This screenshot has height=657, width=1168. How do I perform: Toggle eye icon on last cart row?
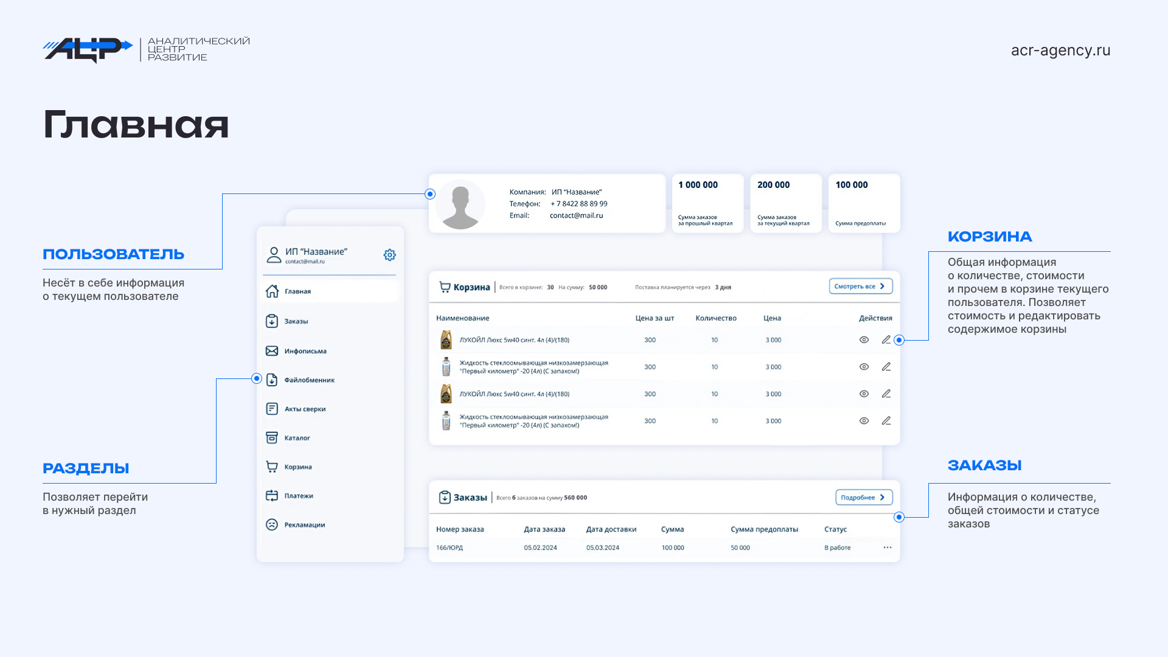point(864,421)
